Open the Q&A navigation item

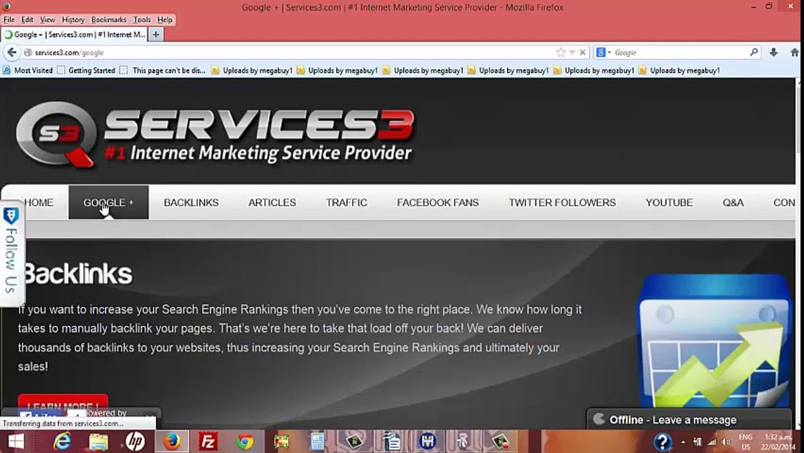pos(733,203)
